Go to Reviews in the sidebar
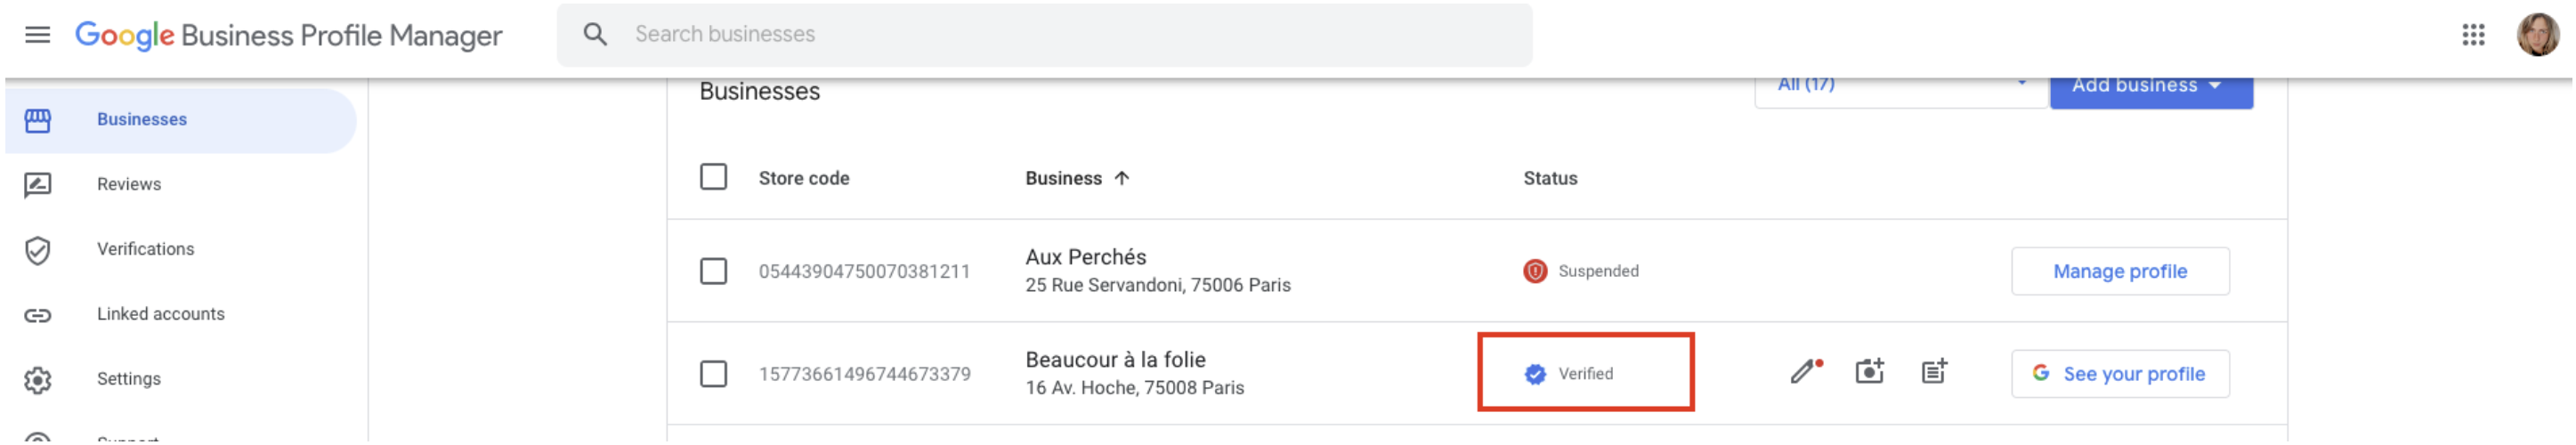Viewport: 2576px width, 445px height. pyautogui.click(x=129, y=184)
